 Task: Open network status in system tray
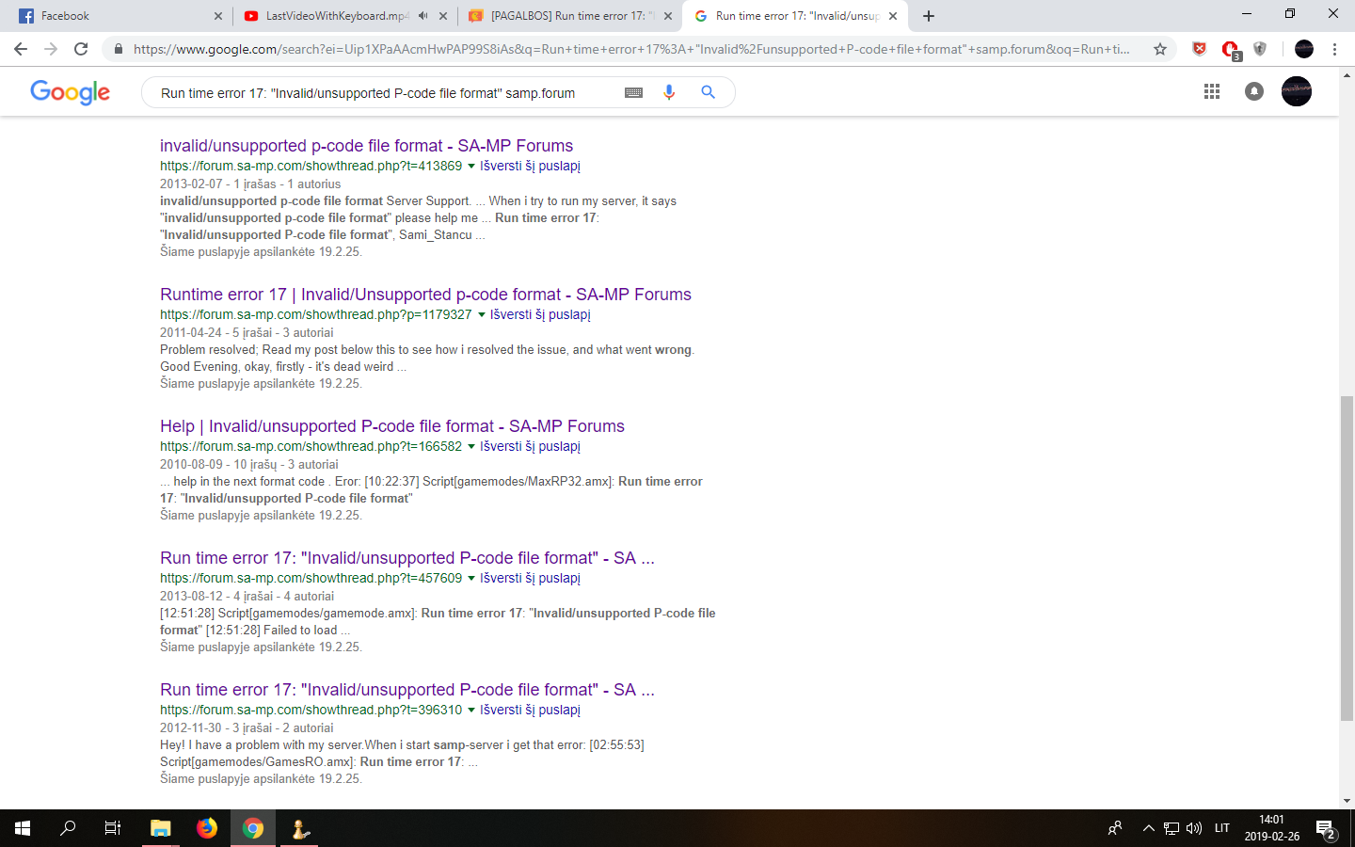click(x=1172, y=828)
